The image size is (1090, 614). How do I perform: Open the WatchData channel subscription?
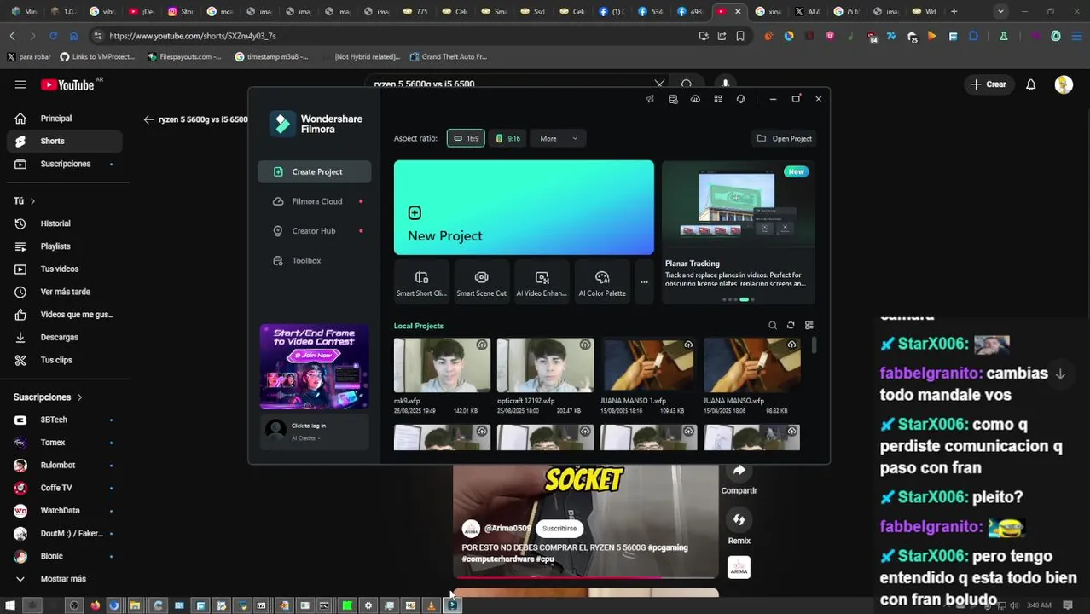pyautogui.click(x=64, y=511)
